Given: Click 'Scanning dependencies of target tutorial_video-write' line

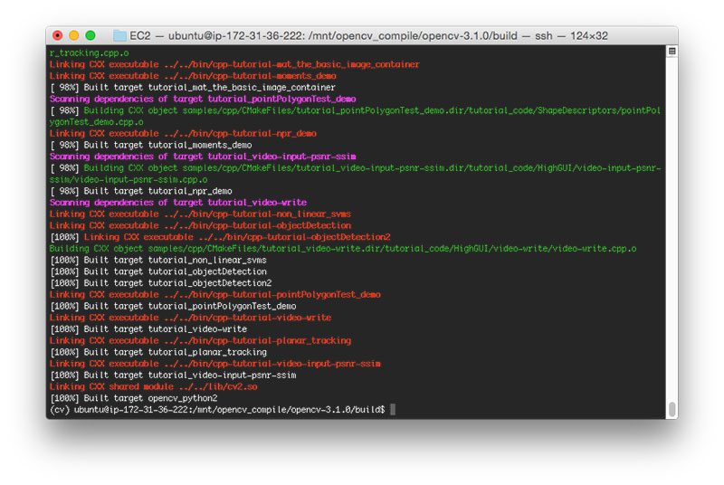Looking at the screenshot, I should (x=178, y=202).
